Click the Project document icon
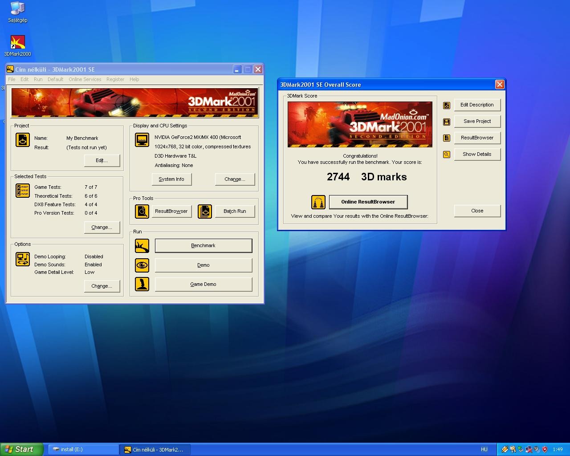The width and height of the screenshot is (570, 456). pos(23,140)
